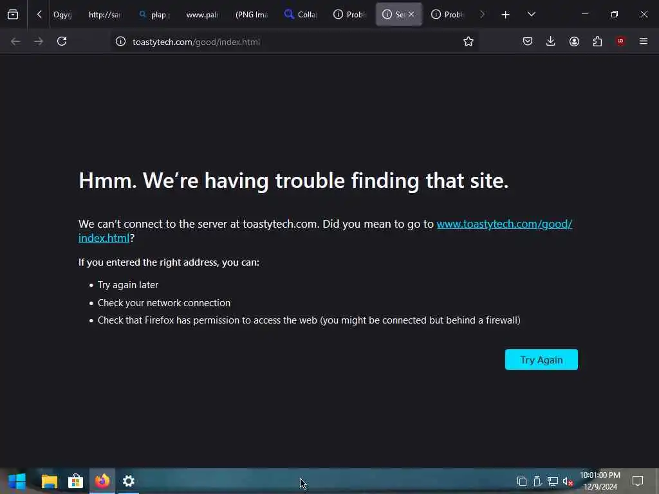Switch to the first Probl tab
659x494 pixels.
[349, 15]
